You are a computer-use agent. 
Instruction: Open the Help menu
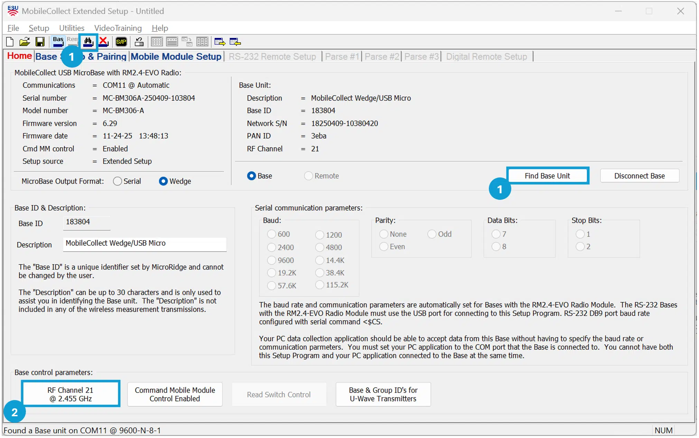click(x=160, y=28)
